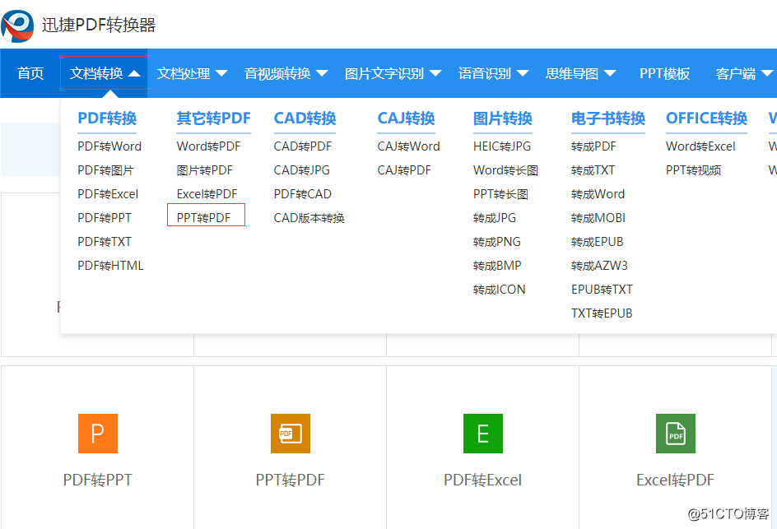Image resolution: width=777 pixels, height=529 pixels.
Task: Click the 其它转PDF column heading
Action: (x=213, y=118)
